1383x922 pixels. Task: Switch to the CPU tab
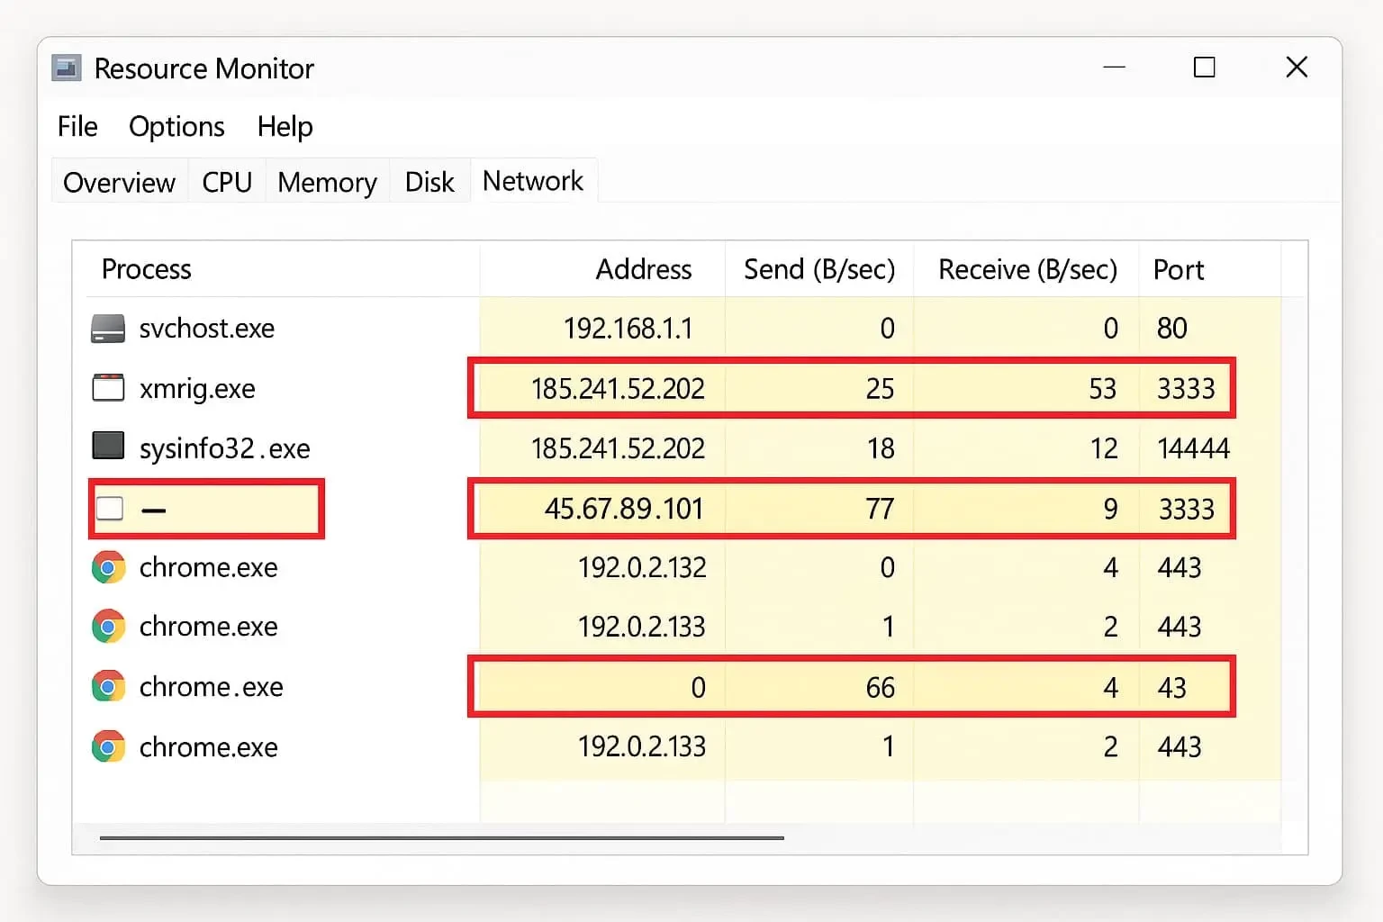pos(227,183)
